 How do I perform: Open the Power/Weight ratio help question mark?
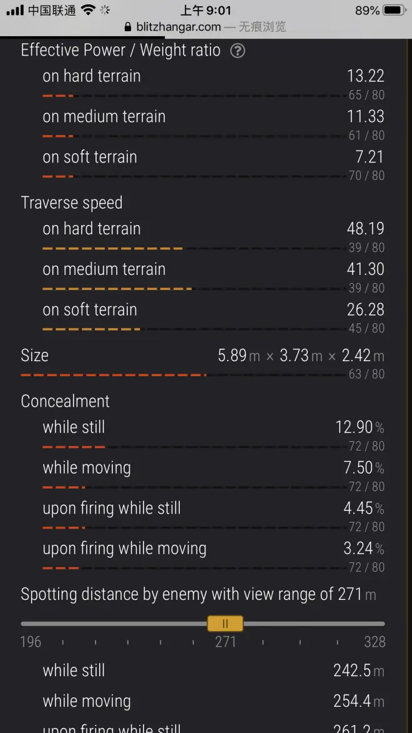pyautogui.click(x=238, y=51)
